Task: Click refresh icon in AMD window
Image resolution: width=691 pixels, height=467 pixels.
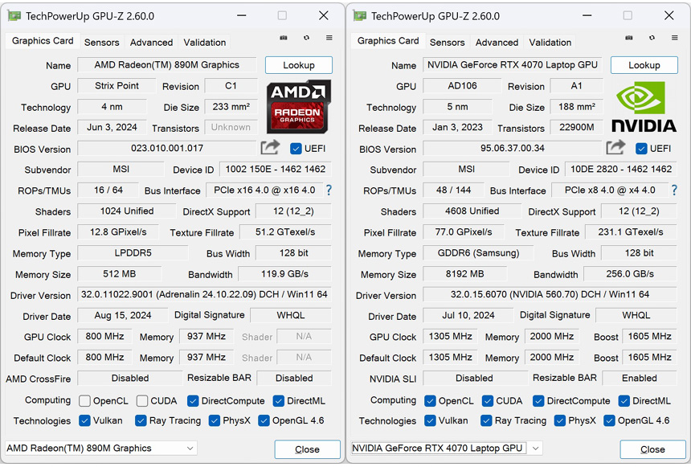Action: [x=306, y=38]
